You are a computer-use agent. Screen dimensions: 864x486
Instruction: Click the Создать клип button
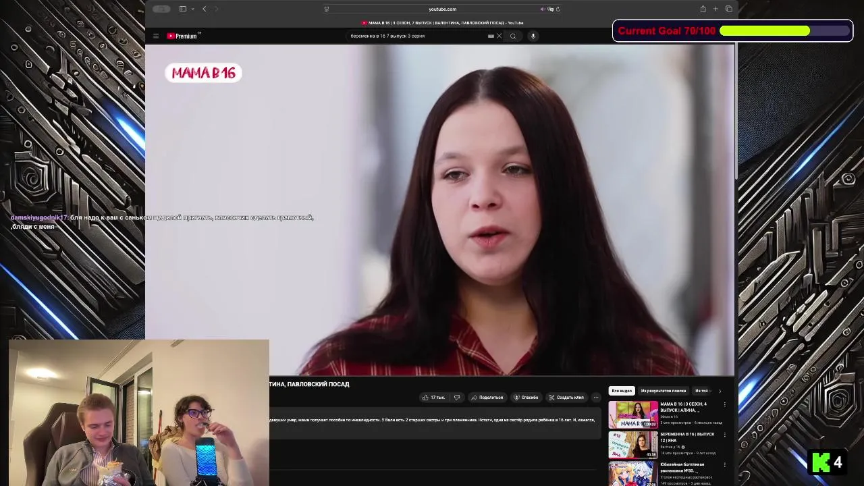click(566, 398)
